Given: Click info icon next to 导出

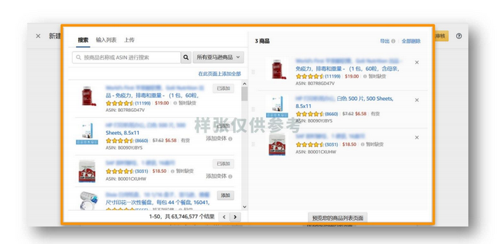Looking at the screenshot, I should pyautogui.click(x=393, y=41).
